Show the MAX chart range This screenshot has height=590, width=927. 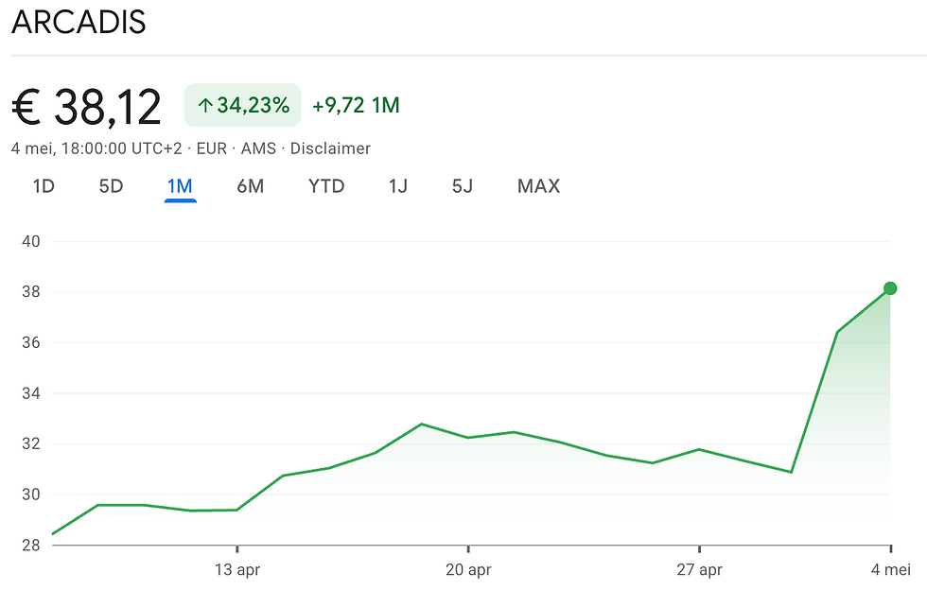pos(538,186)
